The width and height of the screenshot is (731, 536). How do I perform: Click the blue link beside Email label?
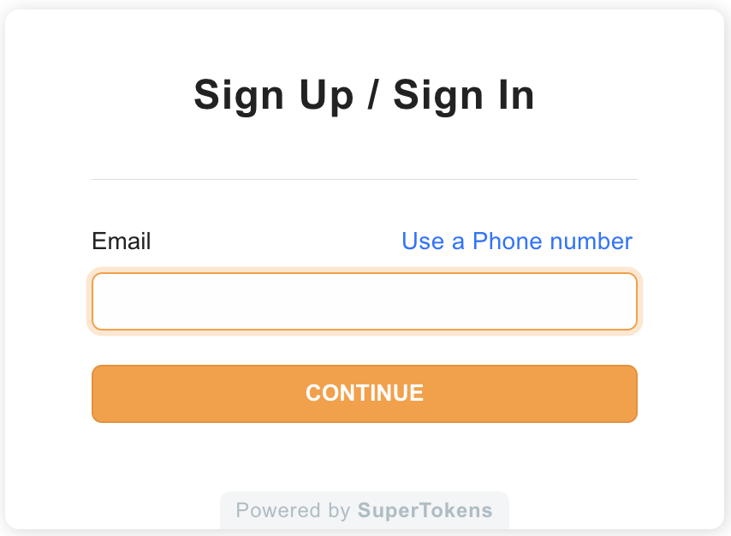click(517, 241)
